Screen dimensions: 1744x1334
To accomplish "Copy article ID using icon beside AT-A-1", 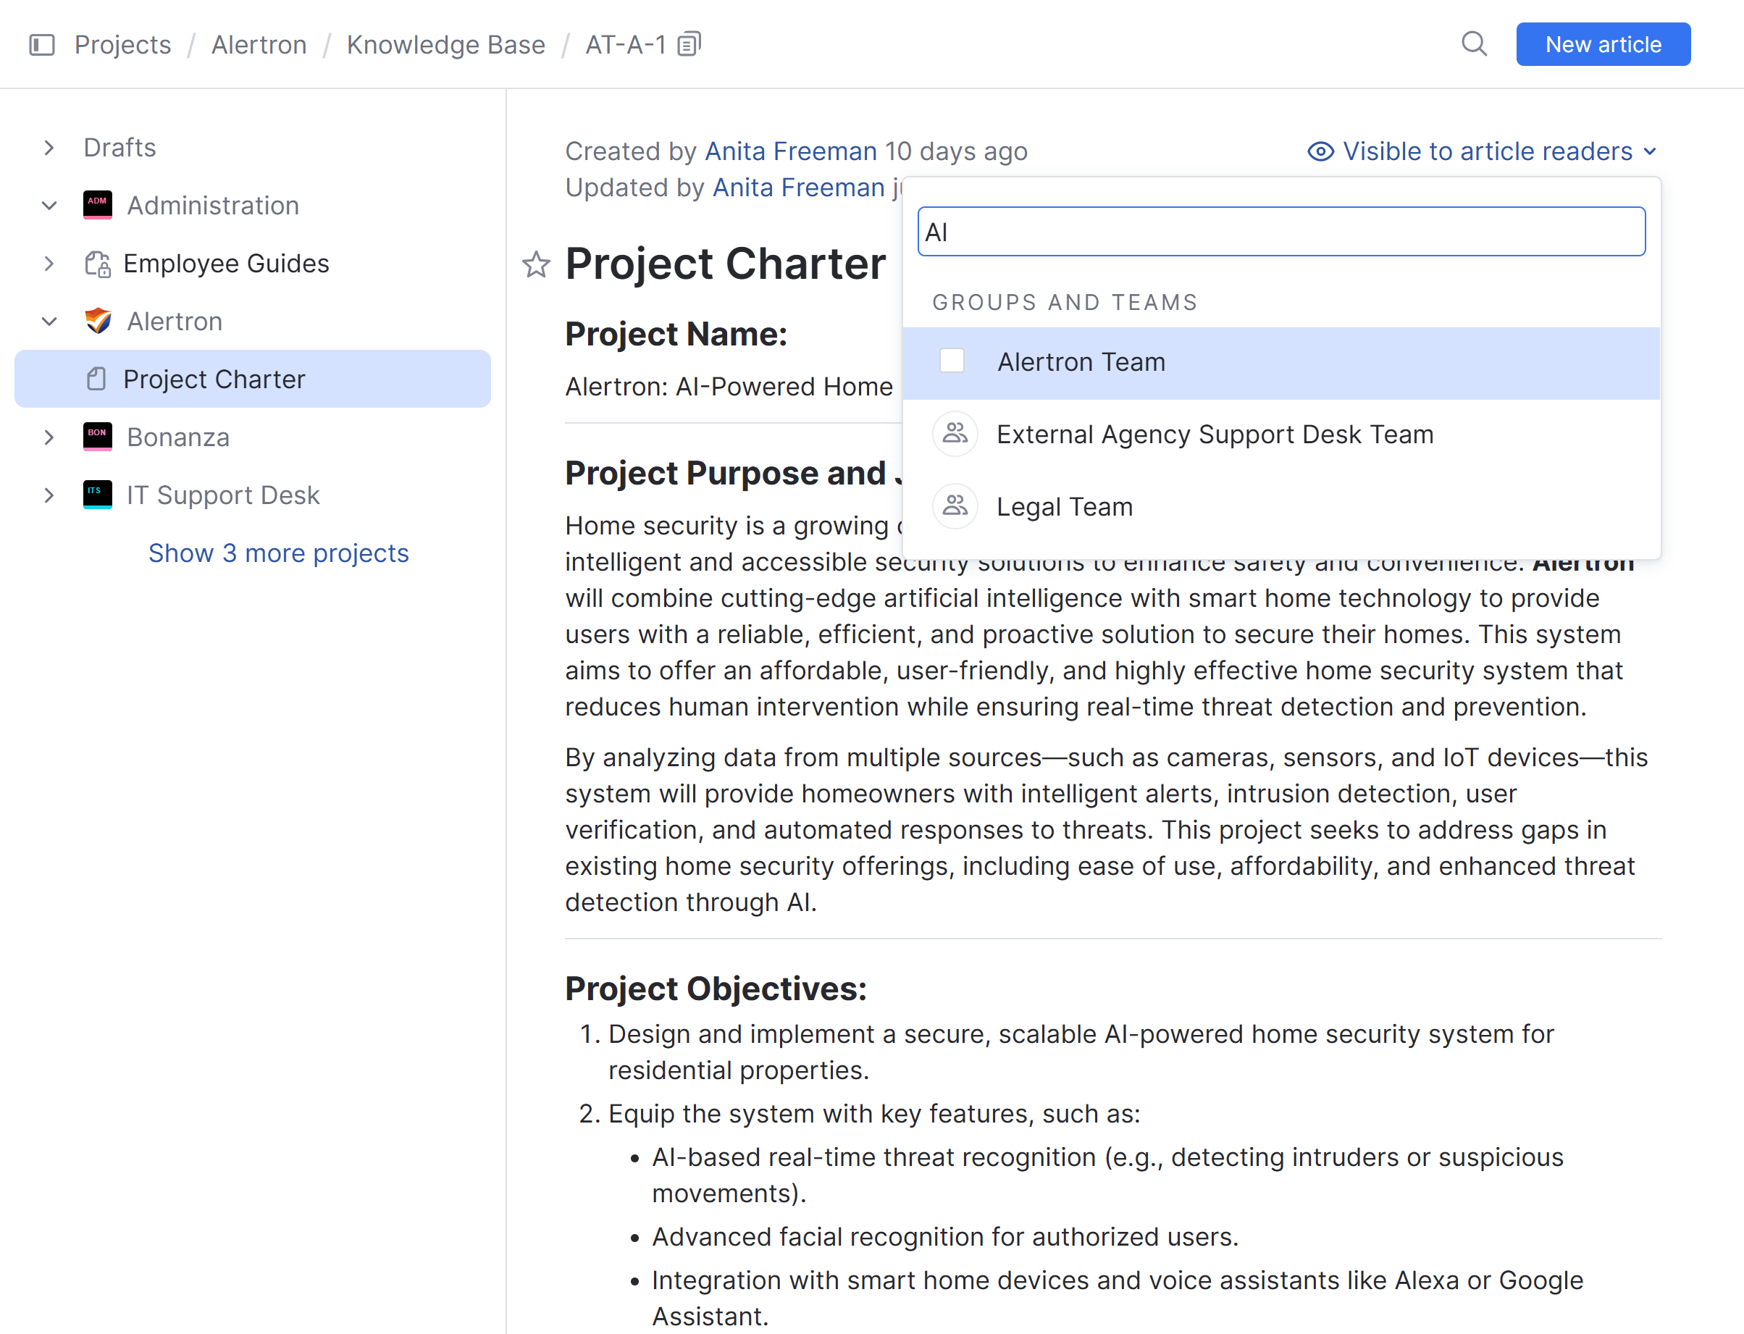I will (x=689, y=43).
